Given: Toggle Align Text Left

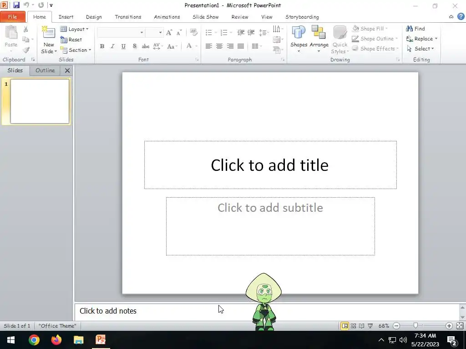Looking at the screenshot, I should tap(208, 46).
